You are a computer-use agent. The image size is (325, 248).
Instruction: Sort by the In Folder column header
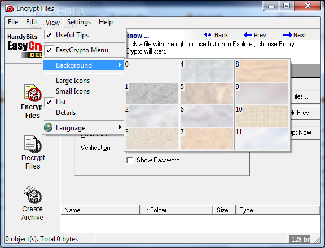(177, 210)
